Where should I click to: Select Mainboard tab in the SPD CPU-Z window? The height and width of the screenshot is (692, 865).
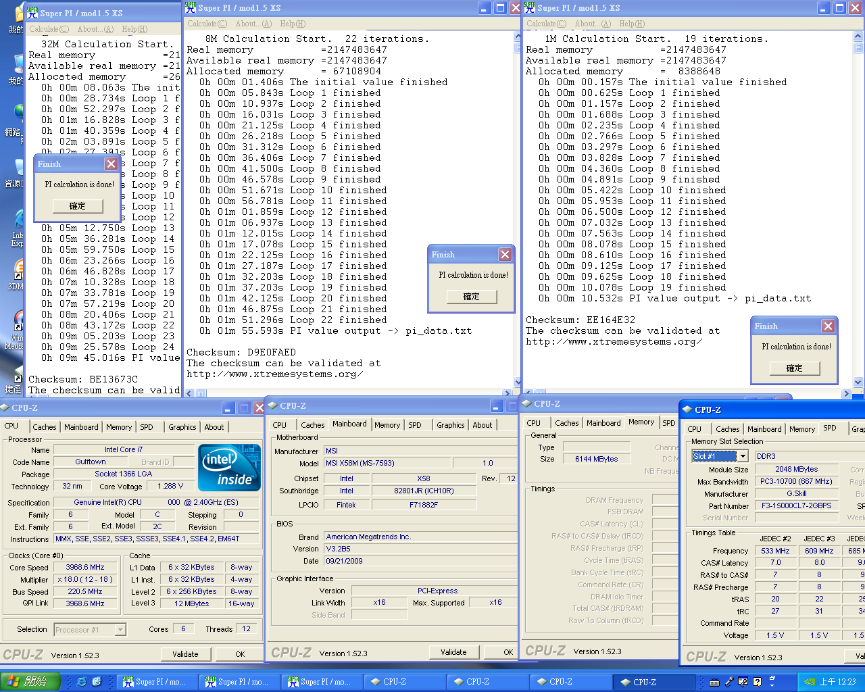pyautogui.click(x=764, y=429)
